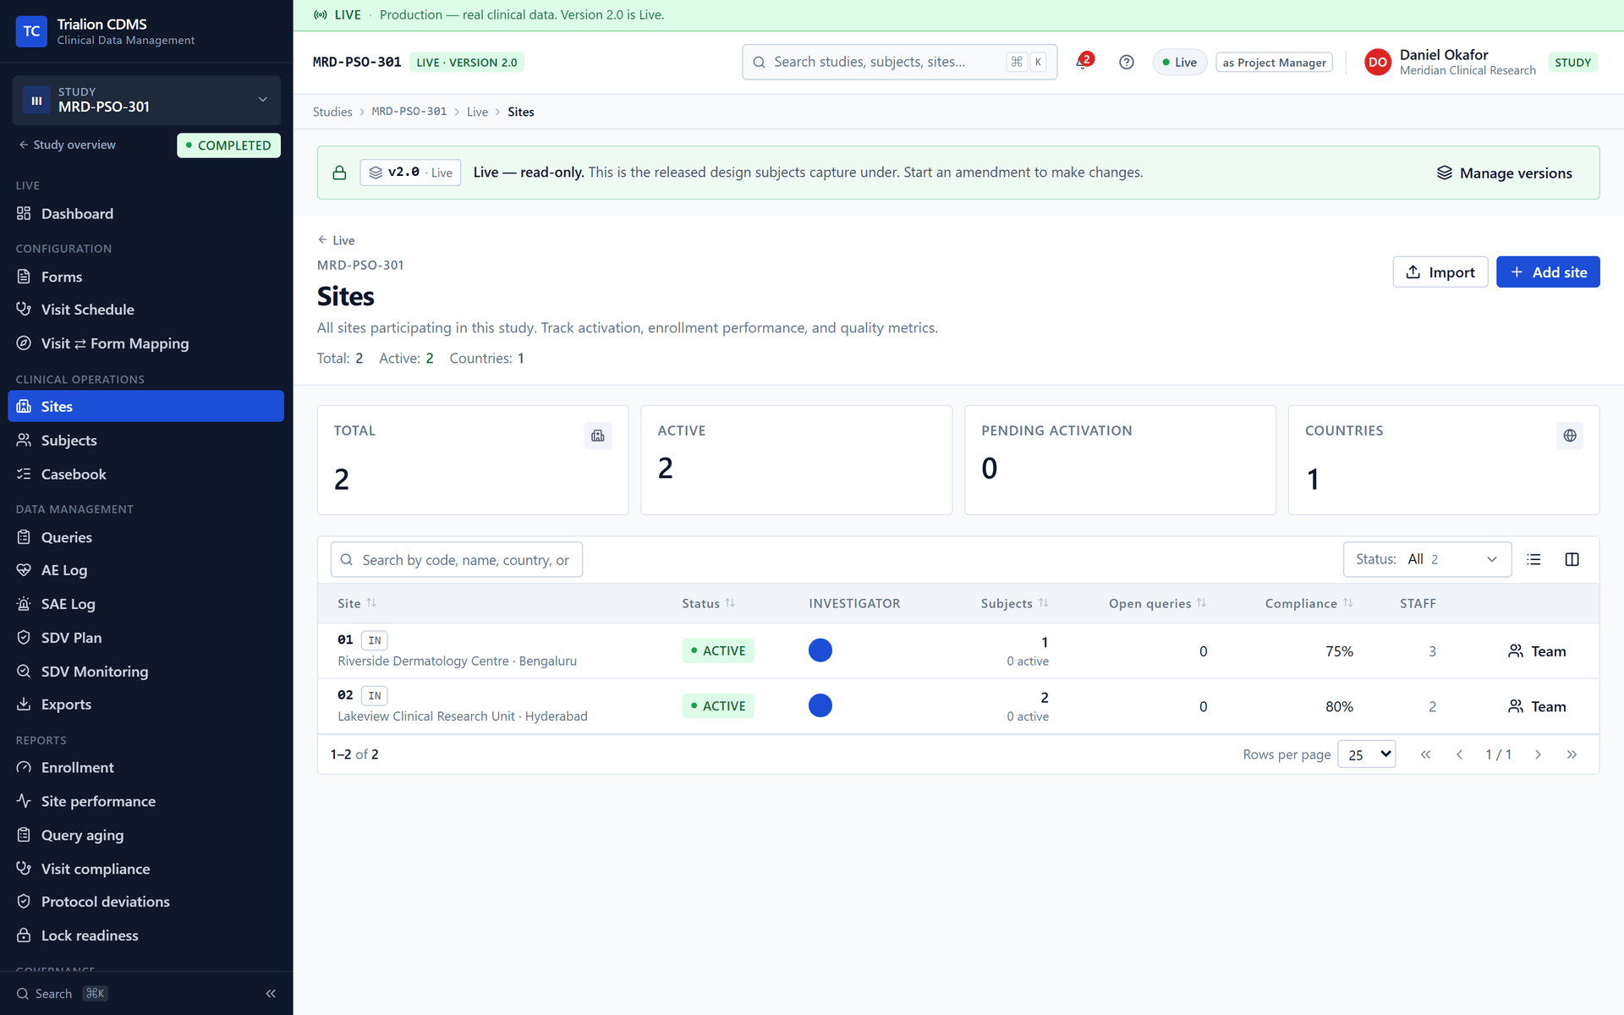Click the TC Trialion logo
Screen dimensions: 1624x1015
click(x=31, y=31)
